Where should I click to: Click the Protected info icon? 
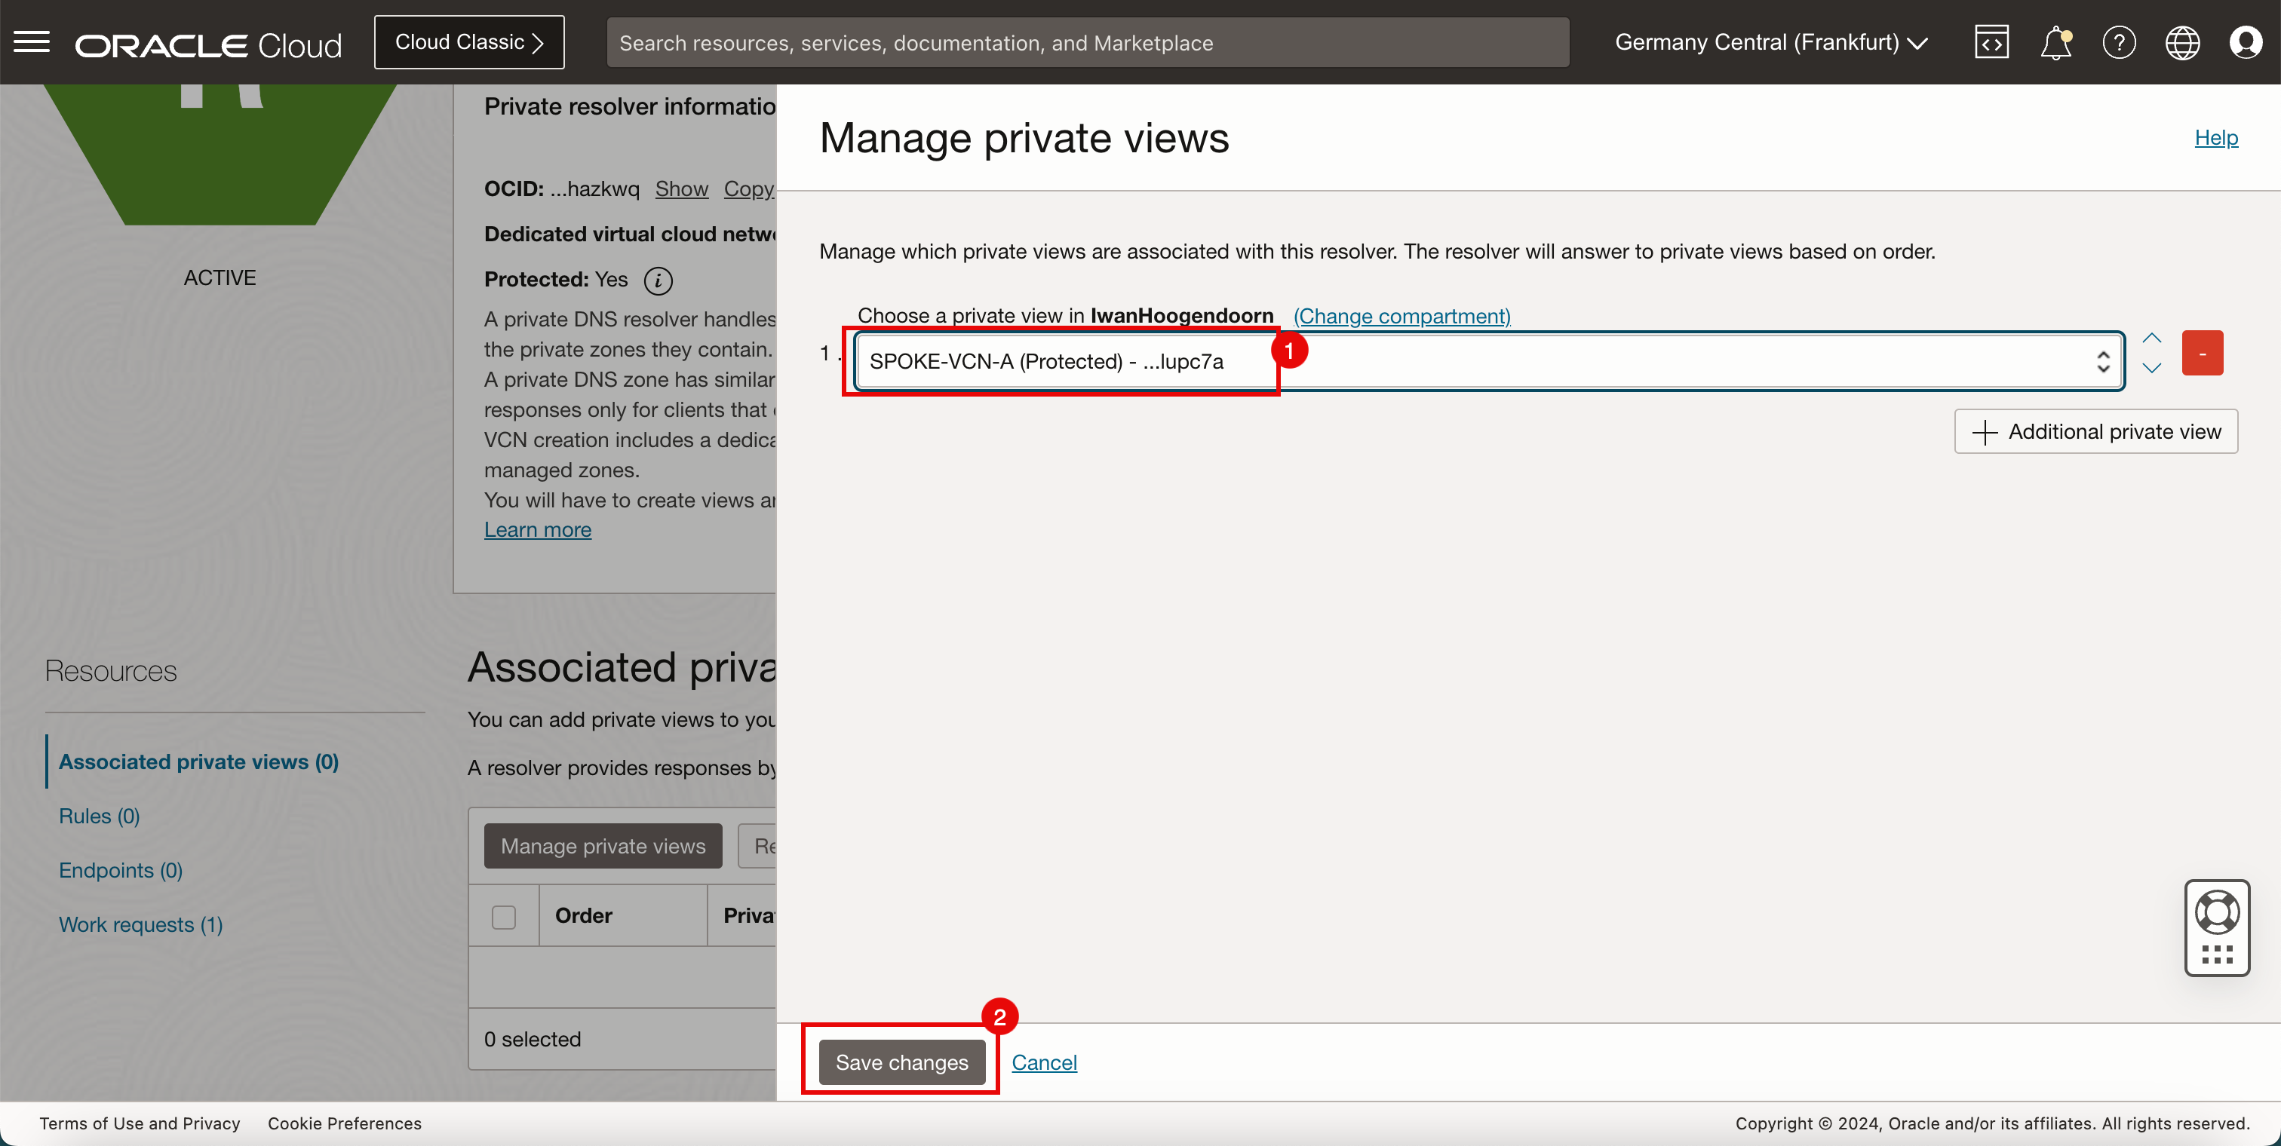[658, 280]
